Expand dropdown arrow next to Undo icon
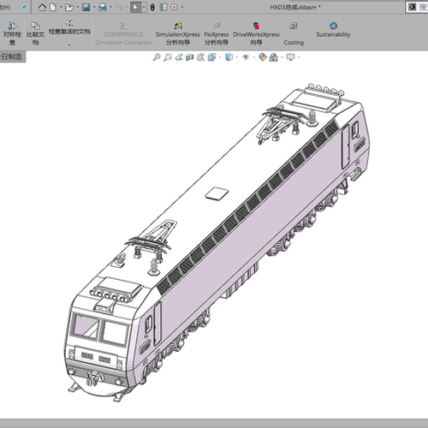Image resolution: width=428 pixels, height=428 pixels. pyautogui.click(x=127, y=7)
